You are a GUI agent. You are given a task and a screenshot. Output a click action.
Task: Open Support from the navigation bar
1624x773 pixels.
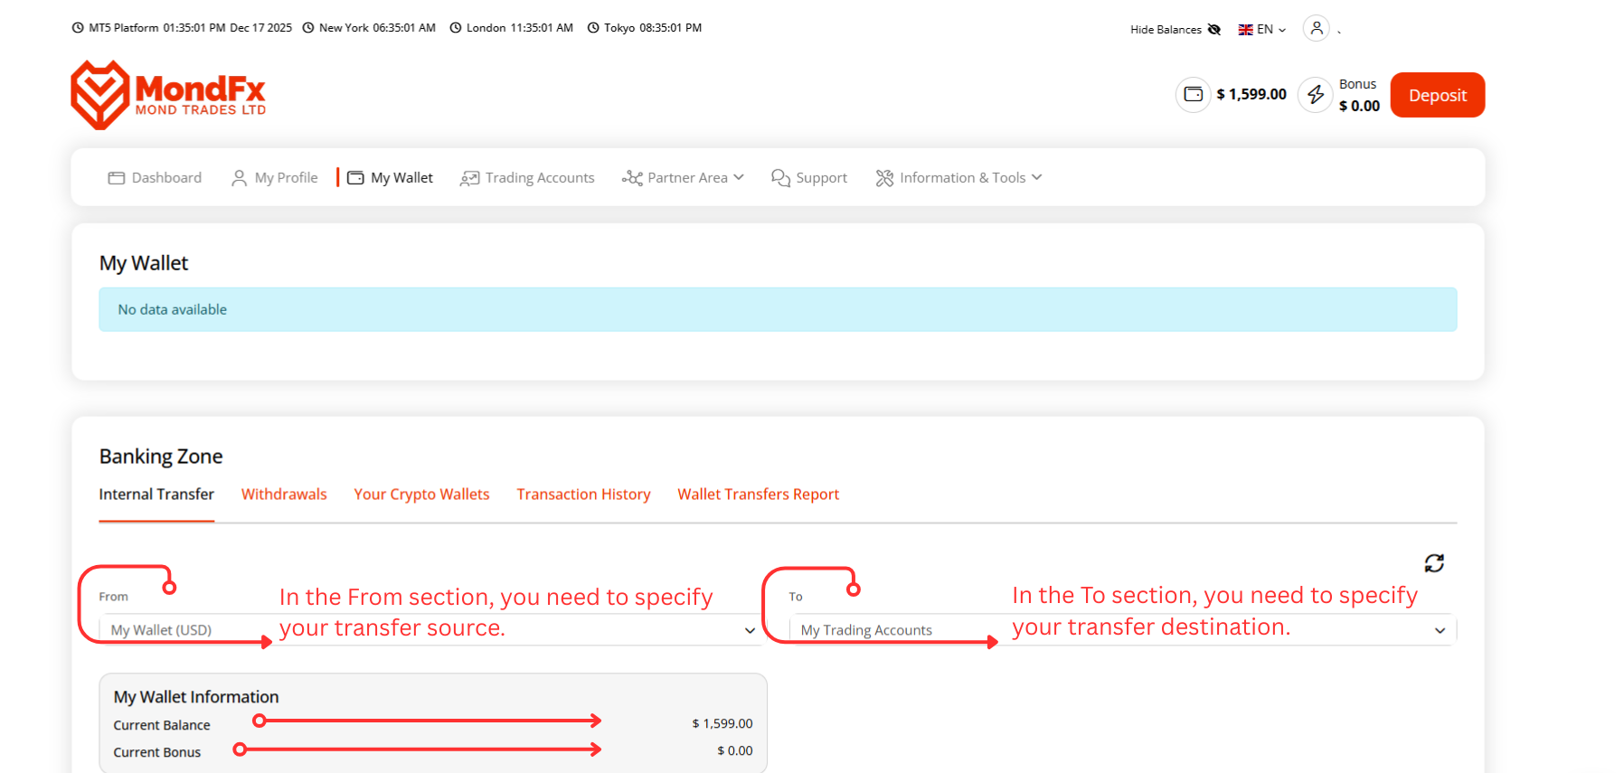coord(809,178)
